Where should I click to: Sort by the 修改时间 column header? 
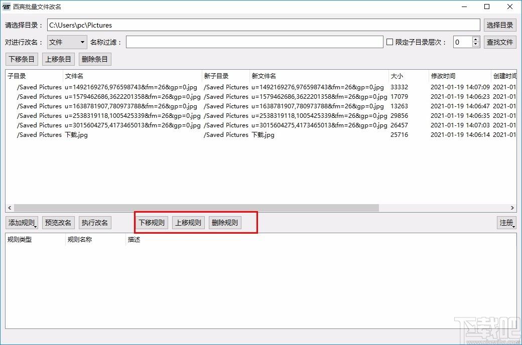point(460,76)
